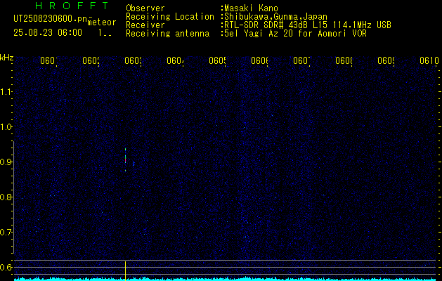Click the 0.8 kHz frequency tick label

[x=6, y=197]
